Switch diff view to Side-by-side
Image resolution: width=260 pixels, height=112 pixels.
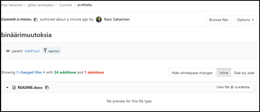244,73
